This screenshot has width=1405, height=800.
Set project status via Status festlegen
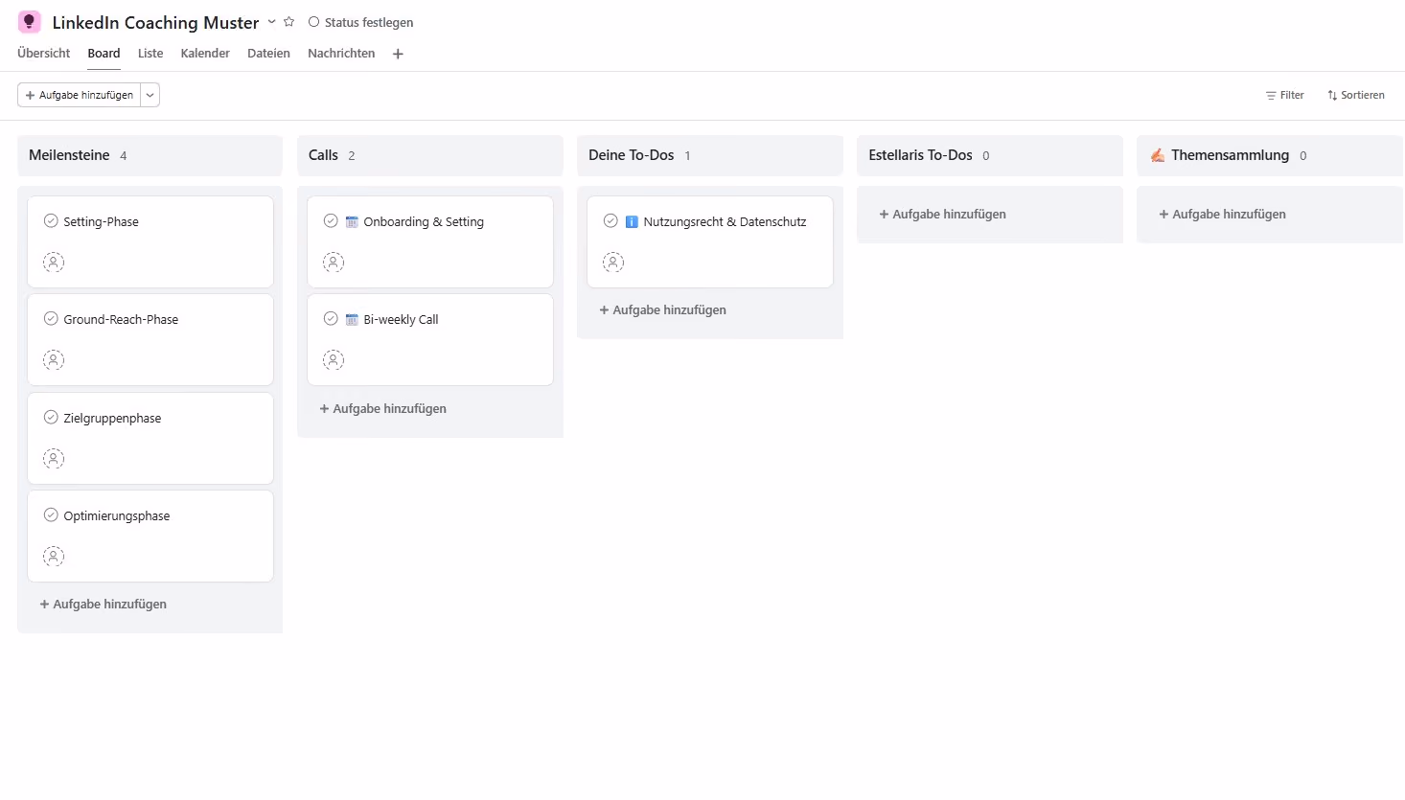click(x=360, y=22)
